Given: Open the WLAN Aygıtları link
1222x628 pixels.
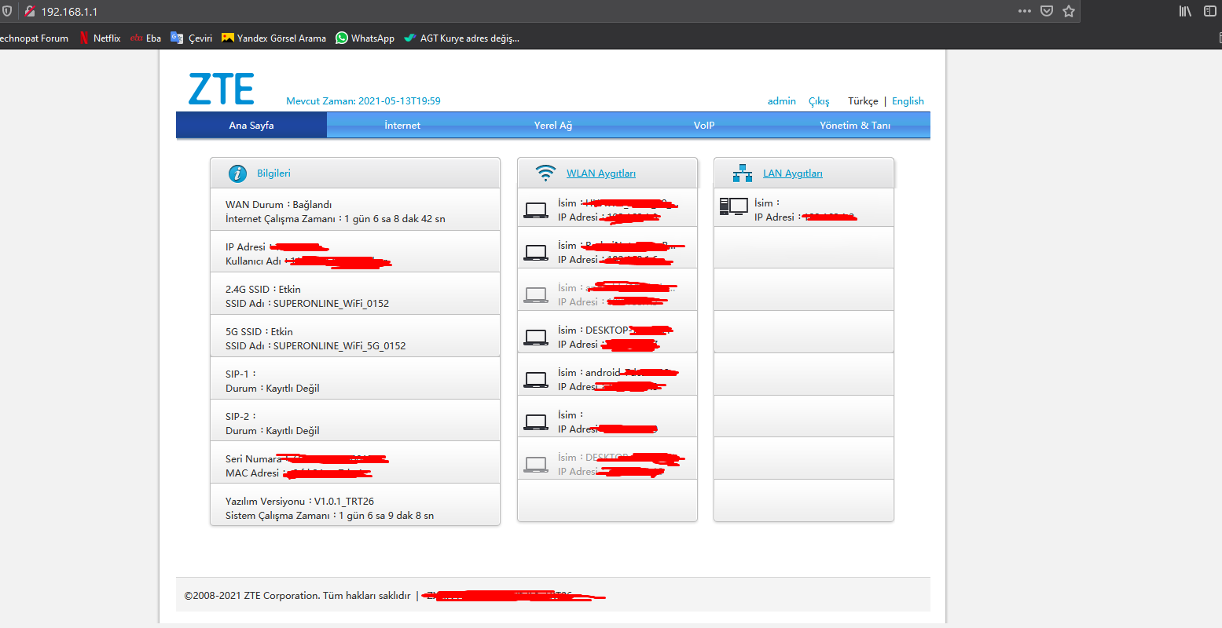Looking at the screenshot, I should (x=601, y=173).
